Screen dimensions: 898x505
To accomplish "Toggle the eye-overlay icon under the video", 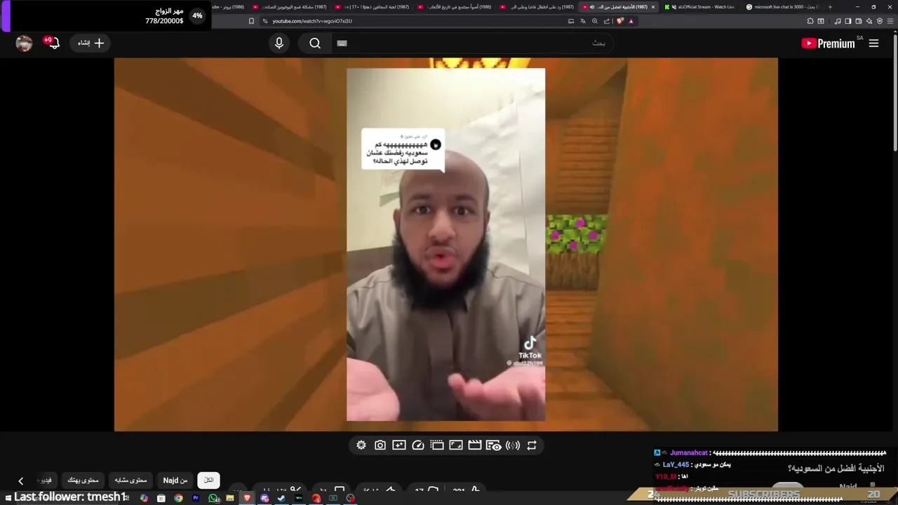I will pos(493,445).
